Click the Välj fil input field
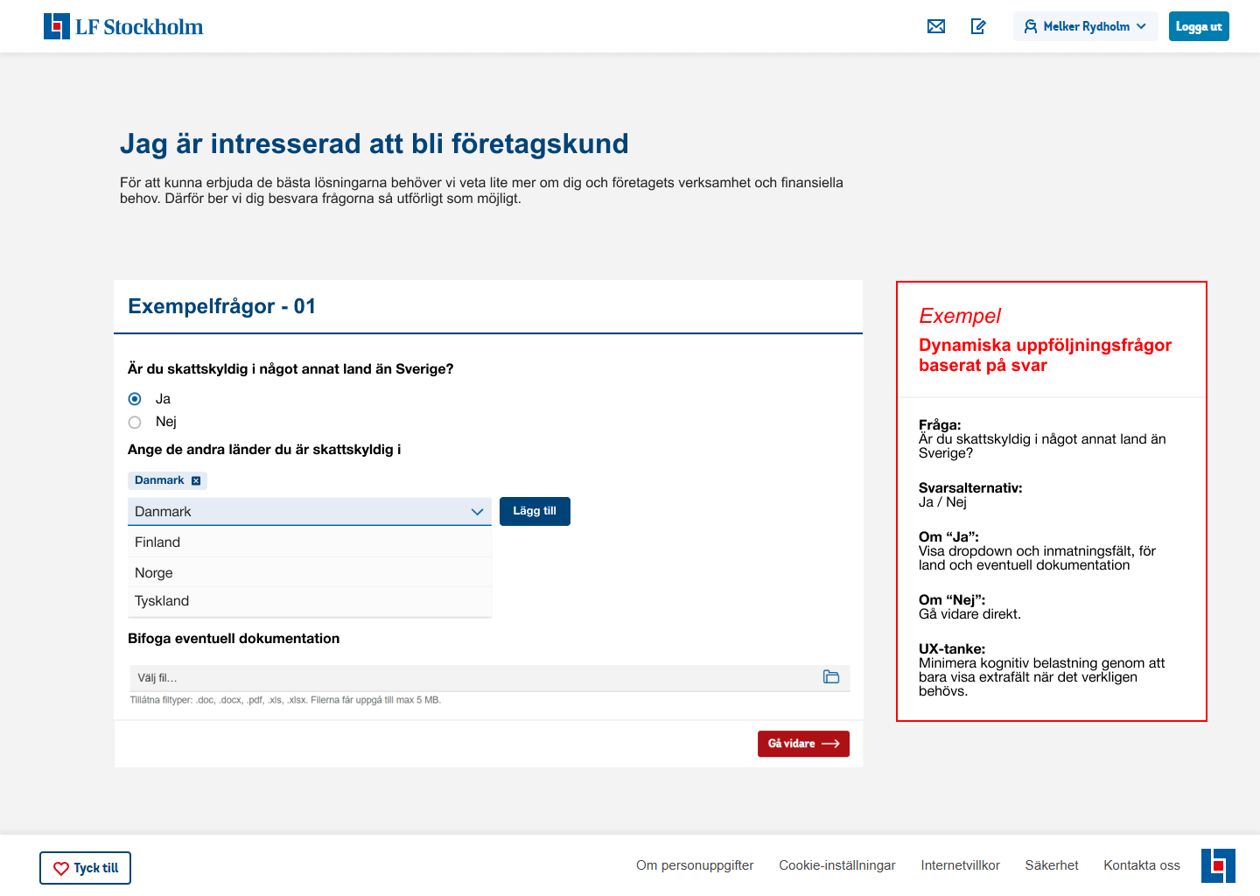Viewport: 1260px width, 896px height. [490, 678]
